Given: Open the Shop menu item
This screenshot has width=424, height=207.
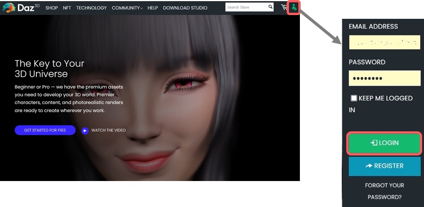Looking at the screenshot, I should pyautogui.click(x=52, y=8).
